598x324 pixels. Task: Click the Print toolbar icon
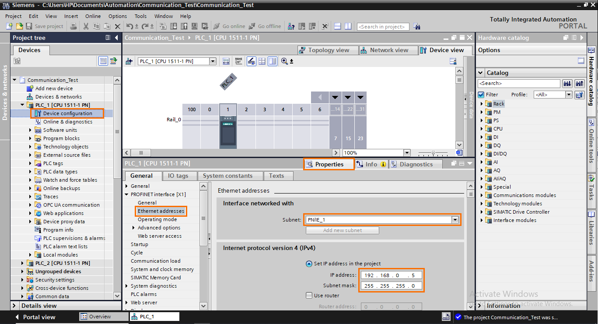point(73,26)
